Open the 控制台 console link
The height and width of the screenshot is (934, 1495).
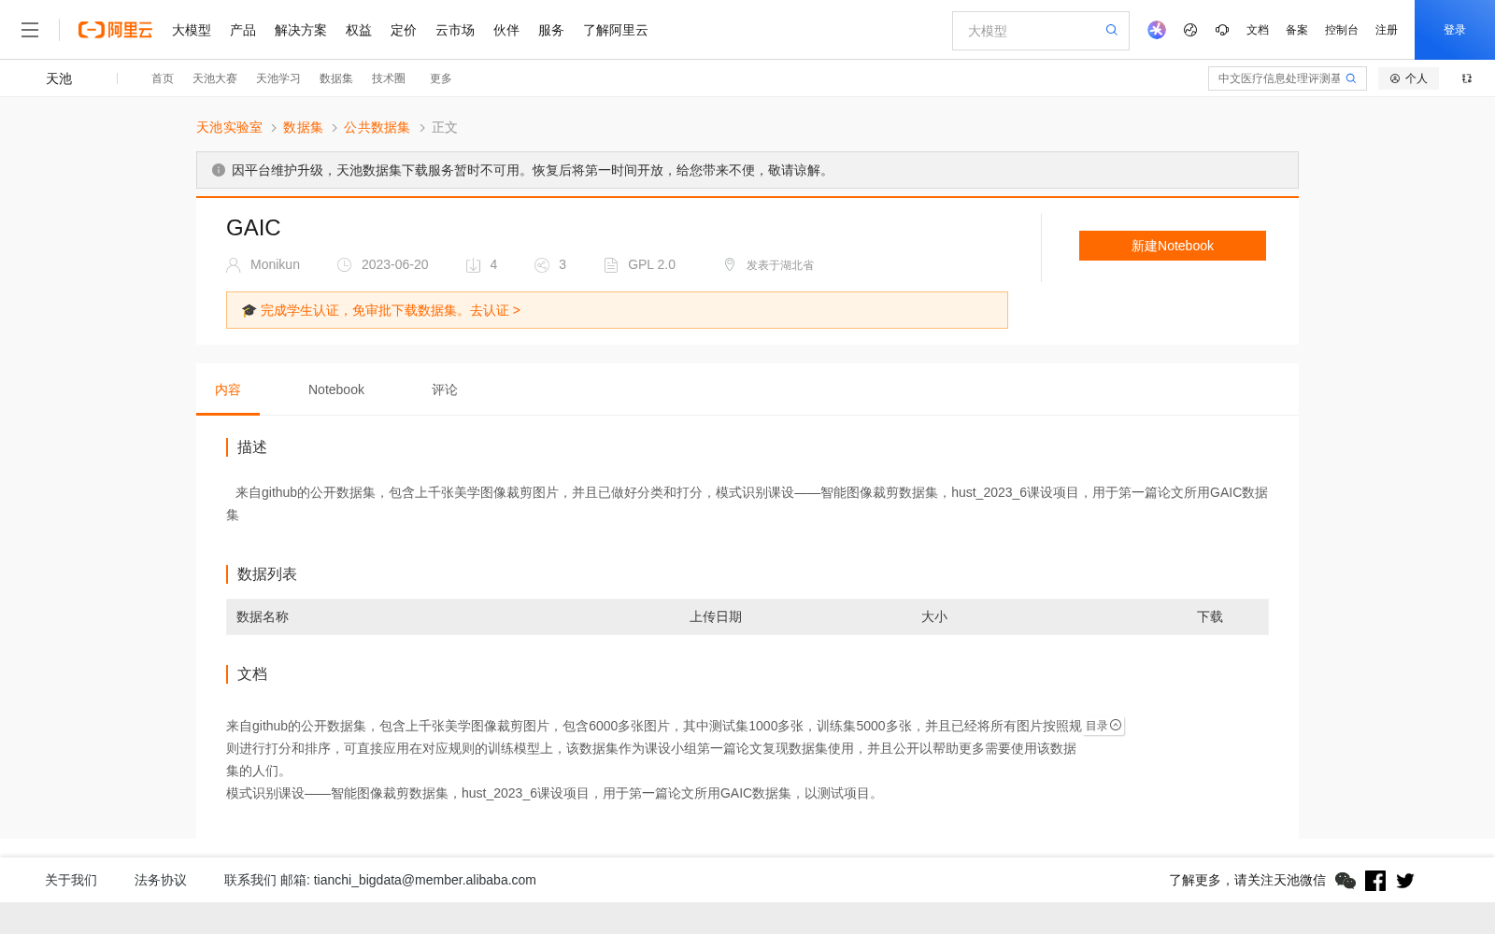(1342, 30)
